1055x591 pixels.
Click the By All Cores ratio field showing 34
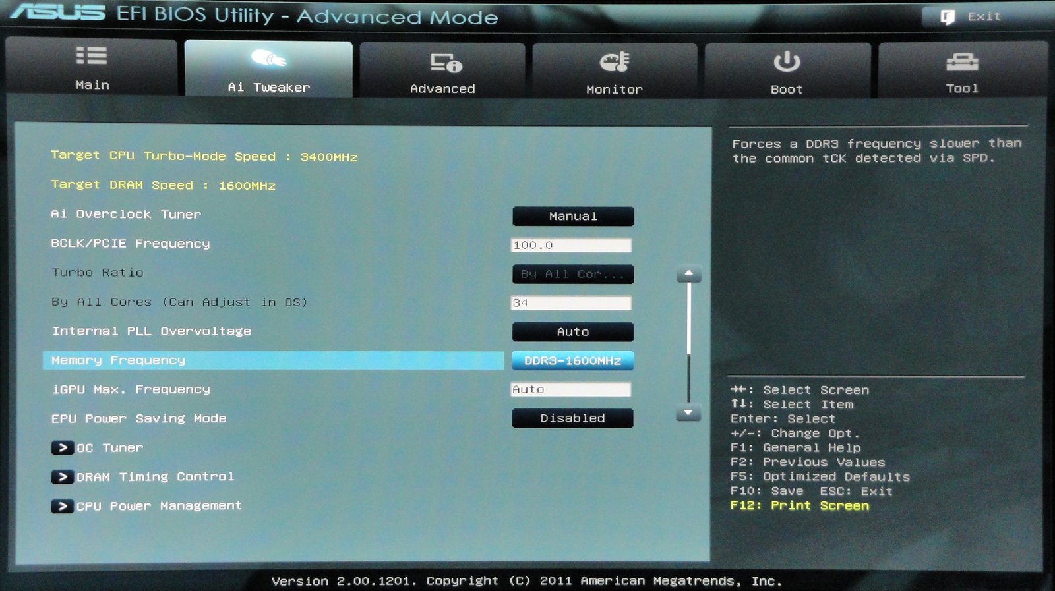coord(571,303)
